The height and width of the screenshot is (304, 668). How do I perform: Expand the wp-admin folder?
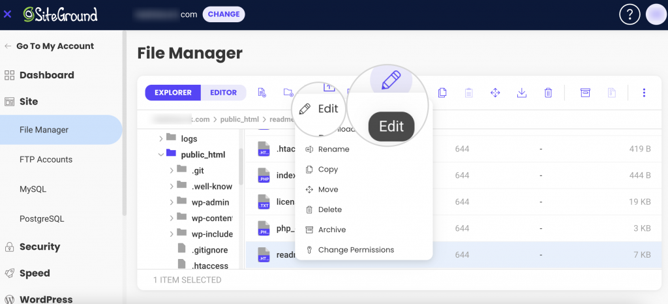[x=172, y=202]
